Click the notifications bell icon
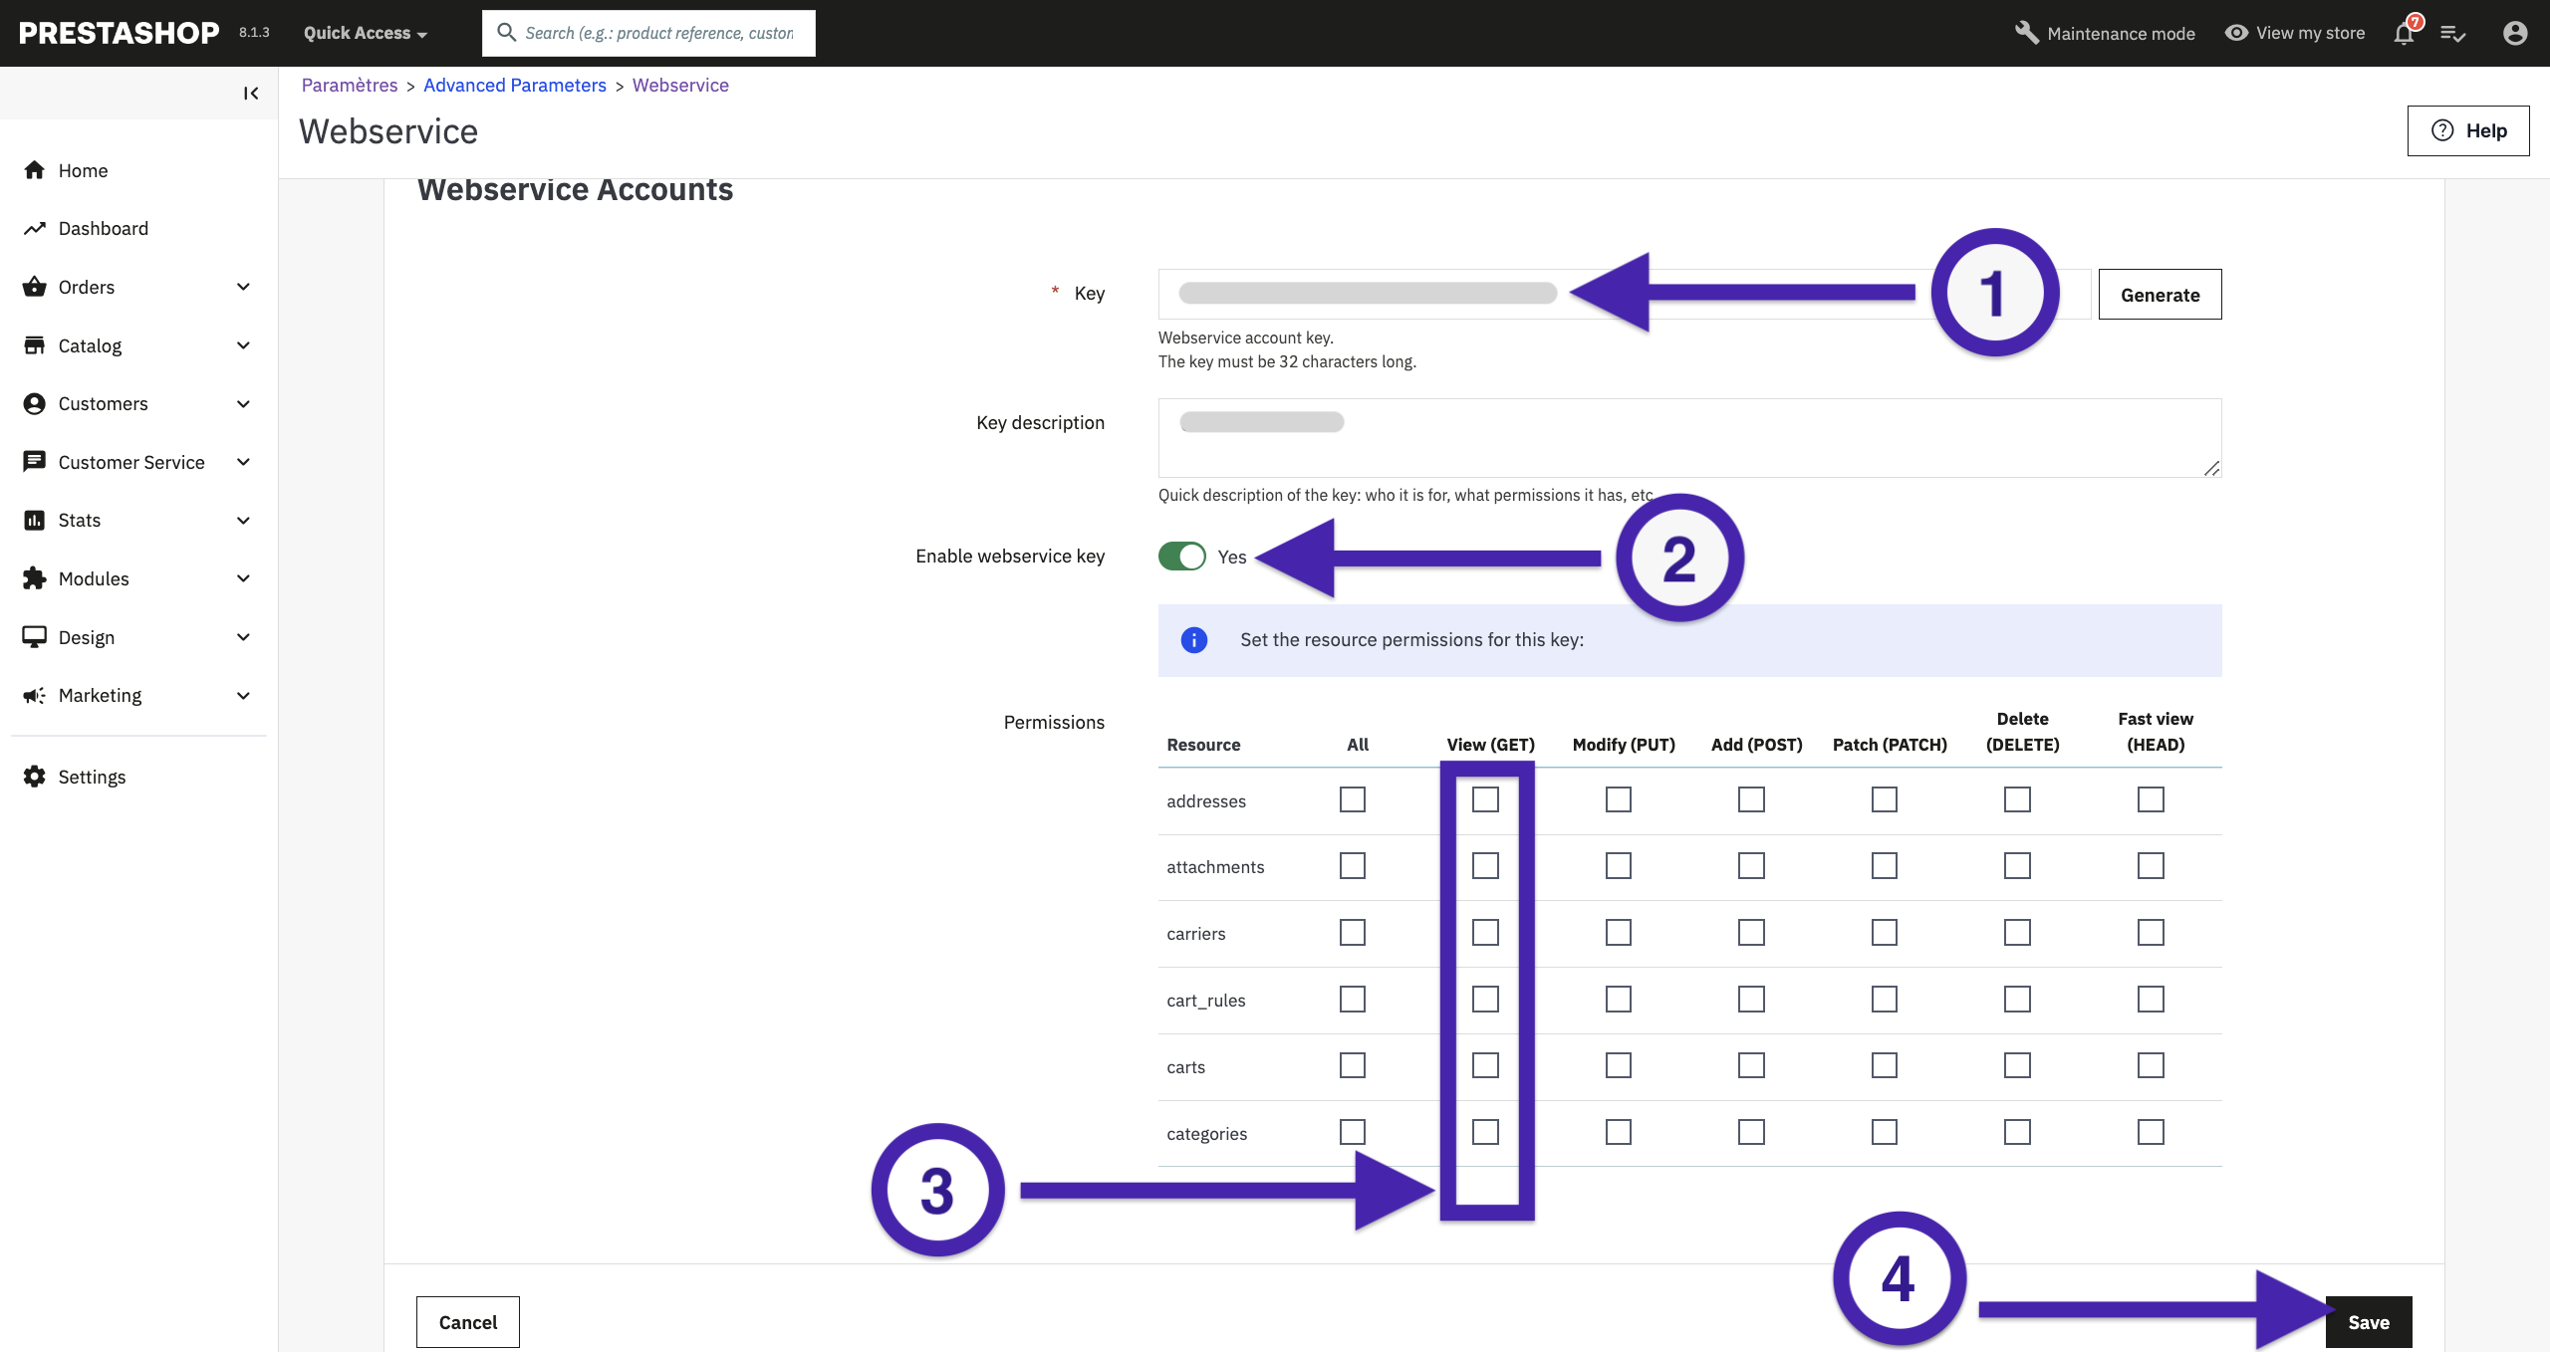This screenshot has height=1352, width=2550. [2403, 34]
